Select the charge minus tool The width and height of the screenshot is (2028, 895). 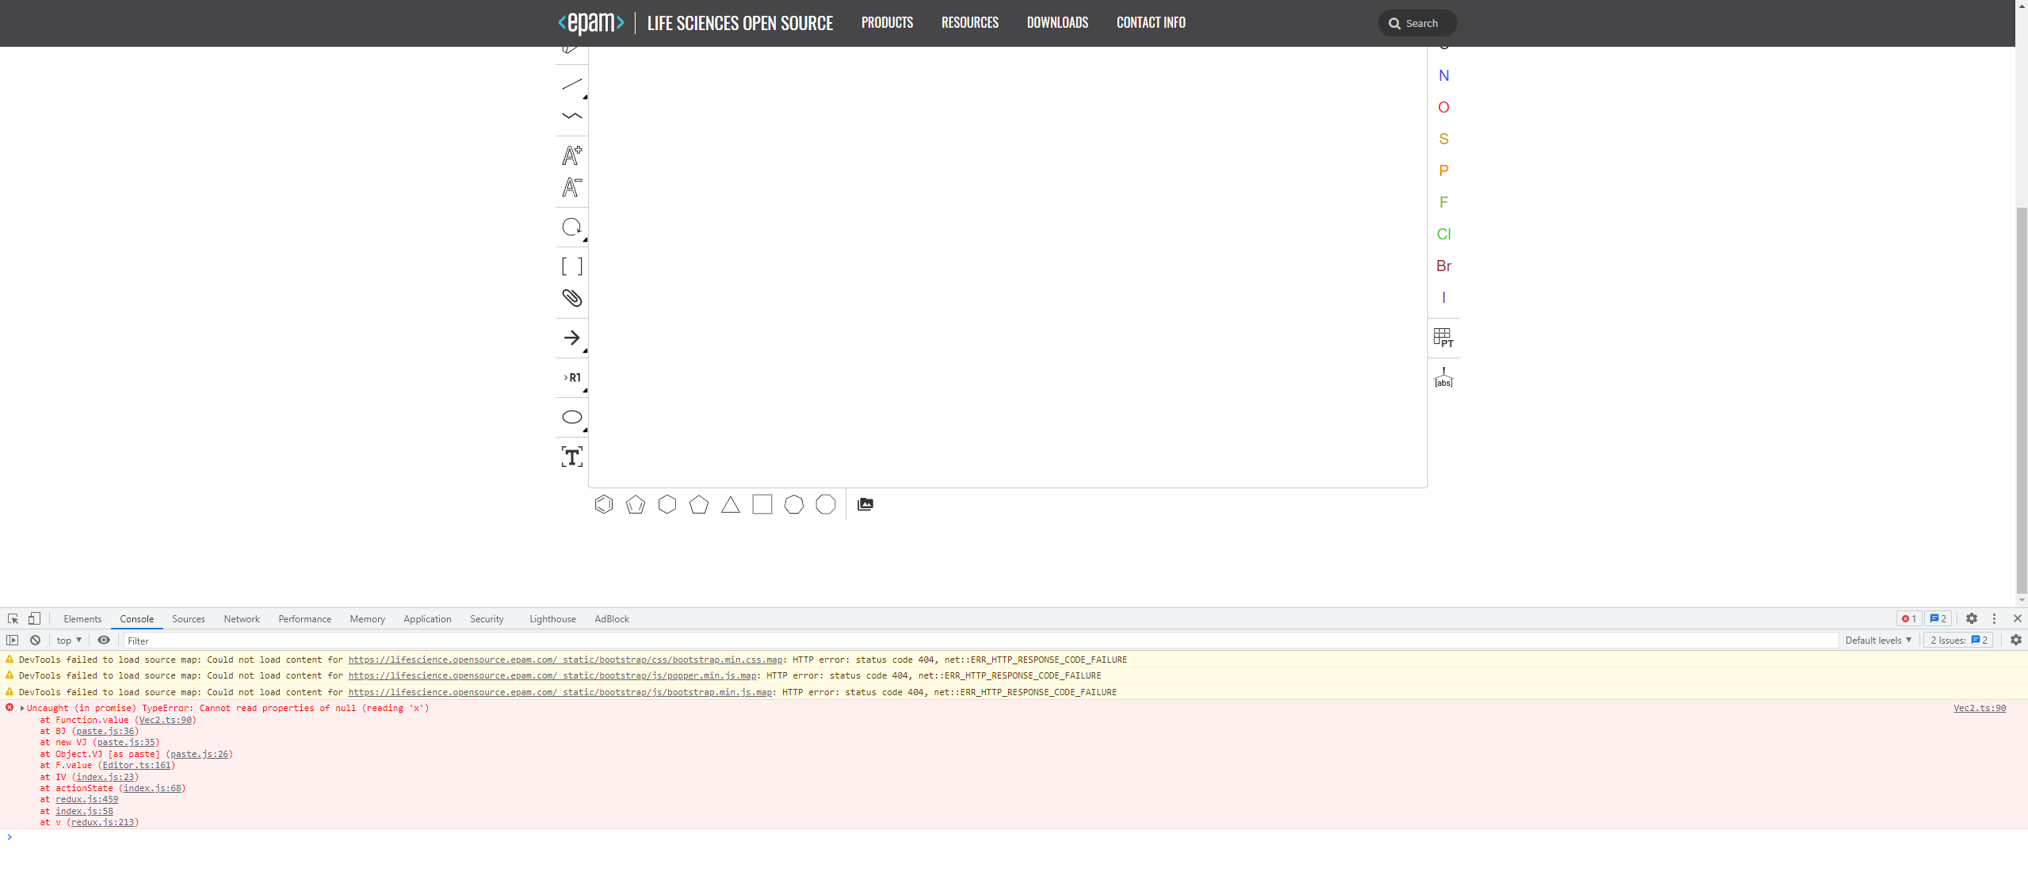(x=571, y=188)
